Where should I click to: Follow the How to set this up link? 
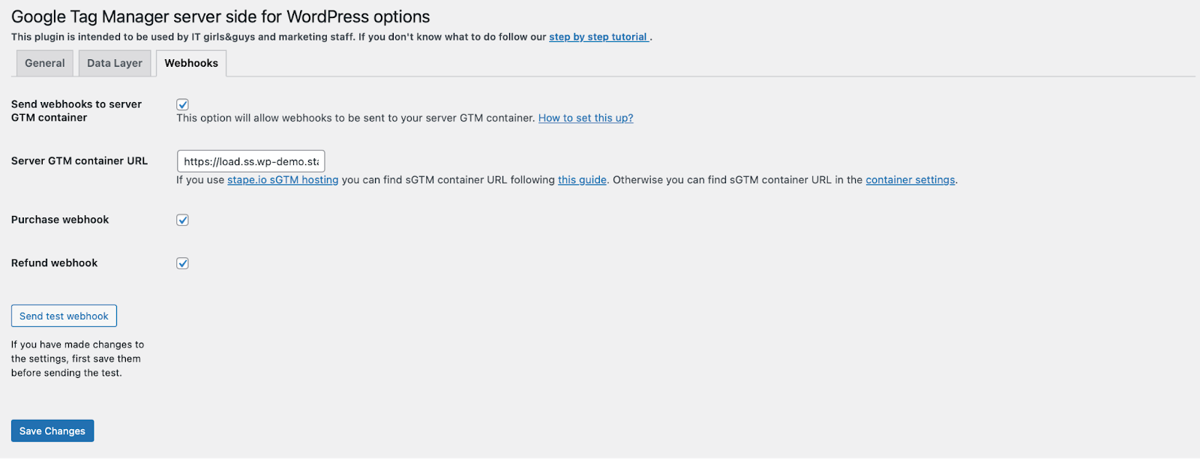[585, 118]
